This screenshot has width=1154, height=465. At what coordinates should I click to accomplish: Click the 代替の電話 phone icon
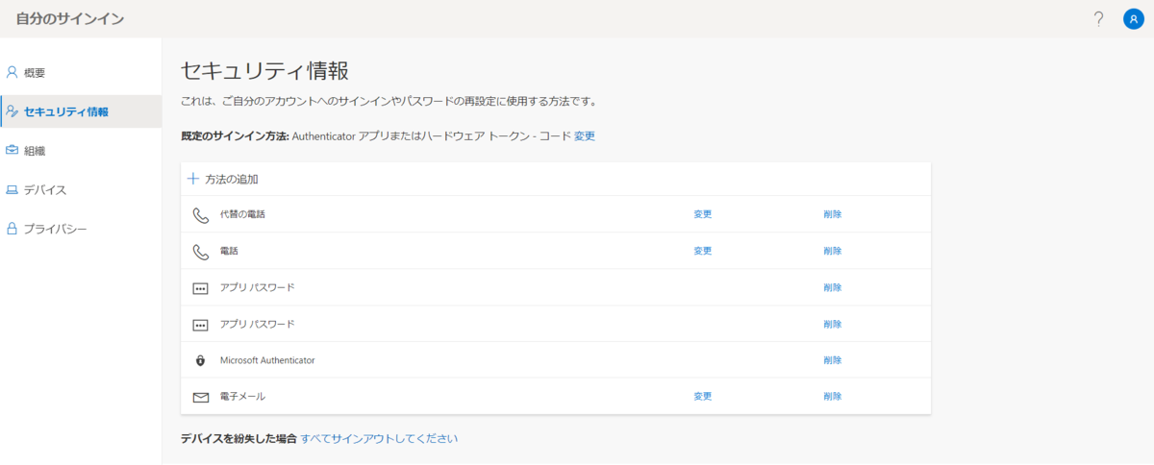point(200,214)
